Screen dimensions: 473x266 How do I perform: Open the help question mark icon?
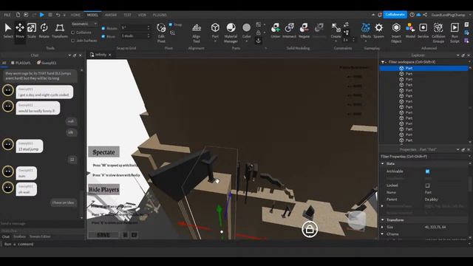pyautogui.click(x=412, y=15)
